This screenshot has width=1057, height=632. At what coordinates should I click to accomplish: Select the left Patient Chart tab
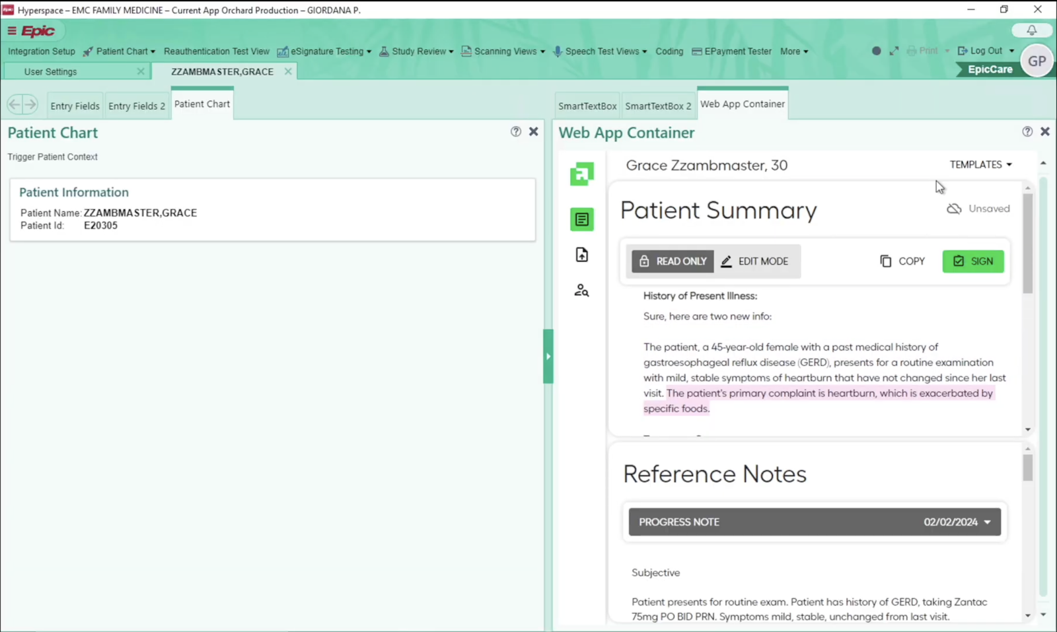point(202,104)
